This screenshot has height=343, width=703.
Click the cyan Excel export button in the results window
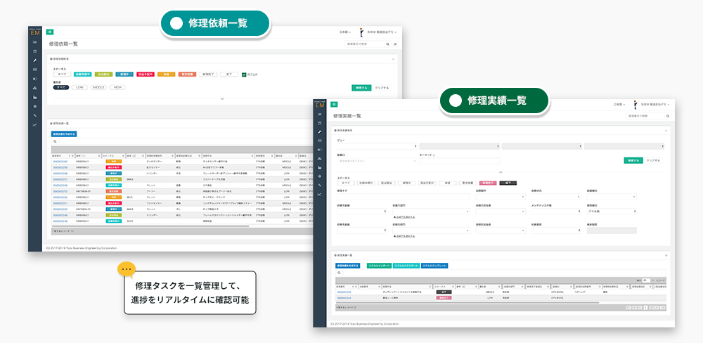(x=406, y=266)
